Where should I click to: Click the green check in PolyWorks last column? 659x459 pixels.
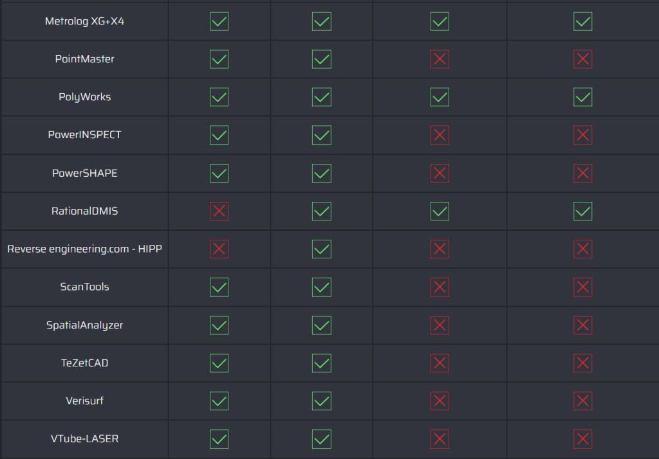pyautogui.click(x=583, y=97)
